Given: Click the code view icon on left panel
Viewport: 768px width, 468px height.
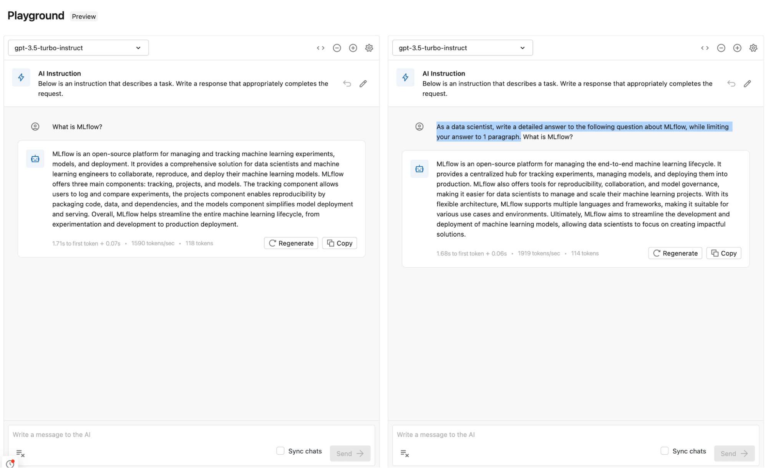Looking at the screenshot, I should coord(320,48).
